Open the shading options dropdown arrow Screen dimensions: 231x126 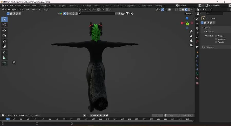pos(192,9)
